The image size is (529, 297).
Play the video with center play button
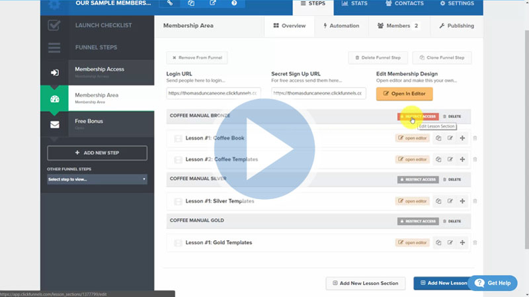tap(264, 149)
